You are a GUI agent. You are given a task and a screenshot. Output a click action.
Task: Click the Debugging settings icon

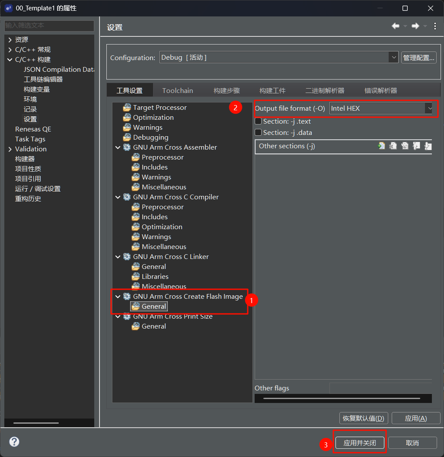[x=127, y=137]
